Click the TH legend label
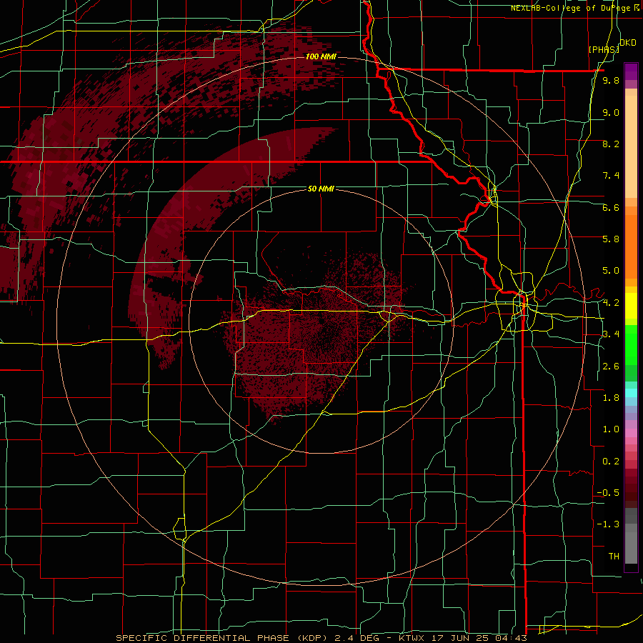Image resolution: width=643 pixels, height=643 pixels. tap(614, 557)
